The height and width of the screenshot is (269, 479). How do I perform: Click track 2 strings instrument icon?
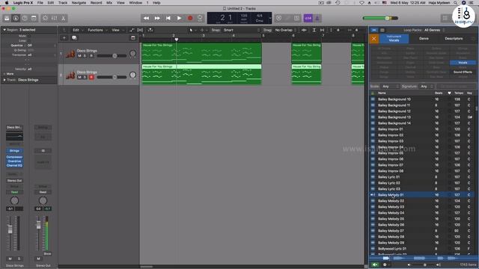(x=70, y=75)
